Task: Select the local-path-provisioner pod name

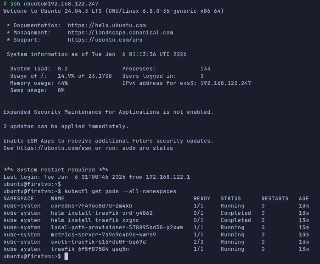Action: [117, 227]
